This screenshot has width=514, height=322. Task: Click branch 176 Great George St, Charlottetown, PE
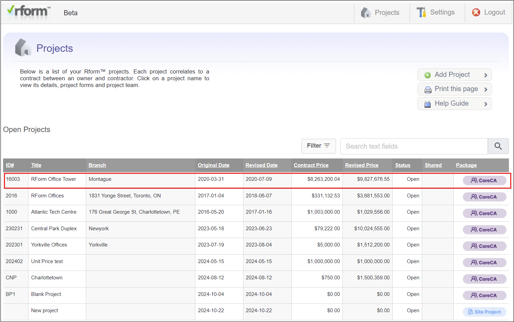[x=134, y=212]
